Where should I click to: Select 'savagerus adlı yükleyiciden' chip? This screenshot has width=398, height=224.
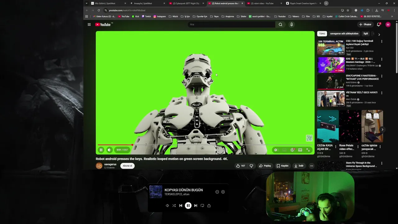click(344, 34)
